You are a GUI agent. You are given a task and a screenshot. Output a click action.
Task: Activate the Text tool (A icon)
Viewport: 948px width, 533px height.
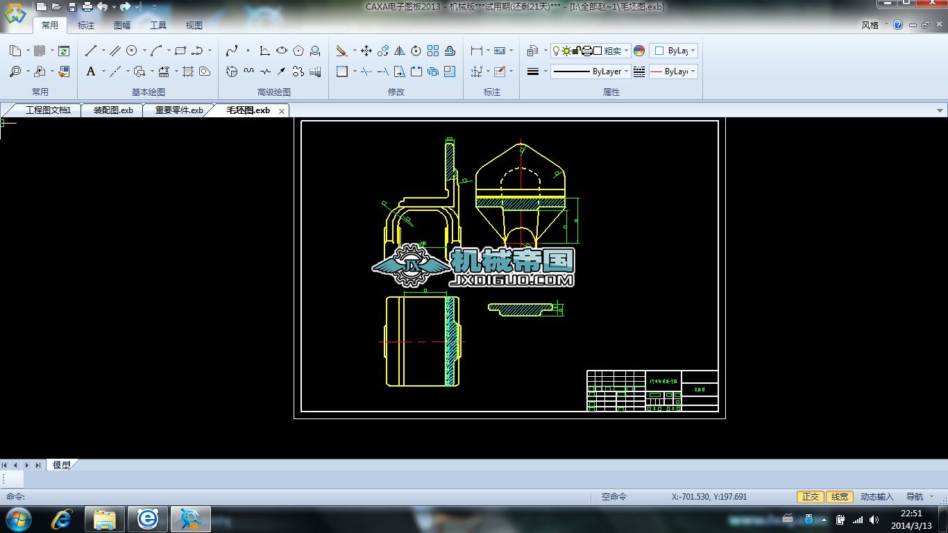[x=91, y=71]
